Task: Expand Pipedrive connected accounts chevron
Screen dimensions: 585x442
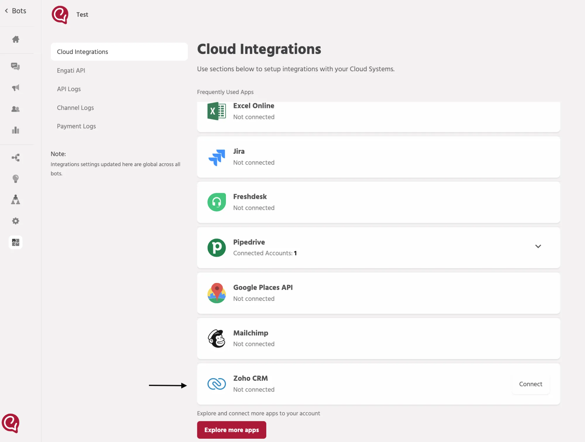Action: click(538, 246)
